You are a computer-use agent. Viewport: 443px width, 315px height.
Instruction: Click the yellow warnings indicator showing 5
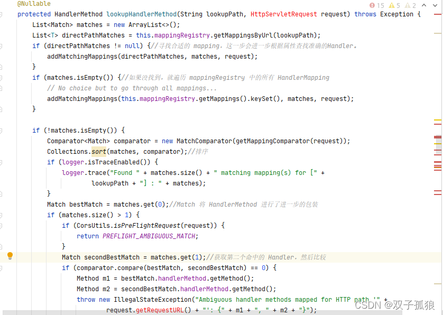pos(394,5)
